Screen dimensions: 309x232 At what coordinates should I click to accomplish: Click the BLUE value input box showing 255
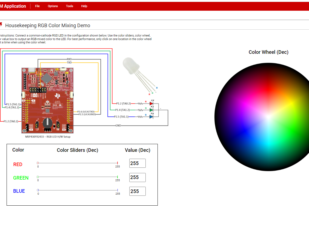click(x=137, y=191)
